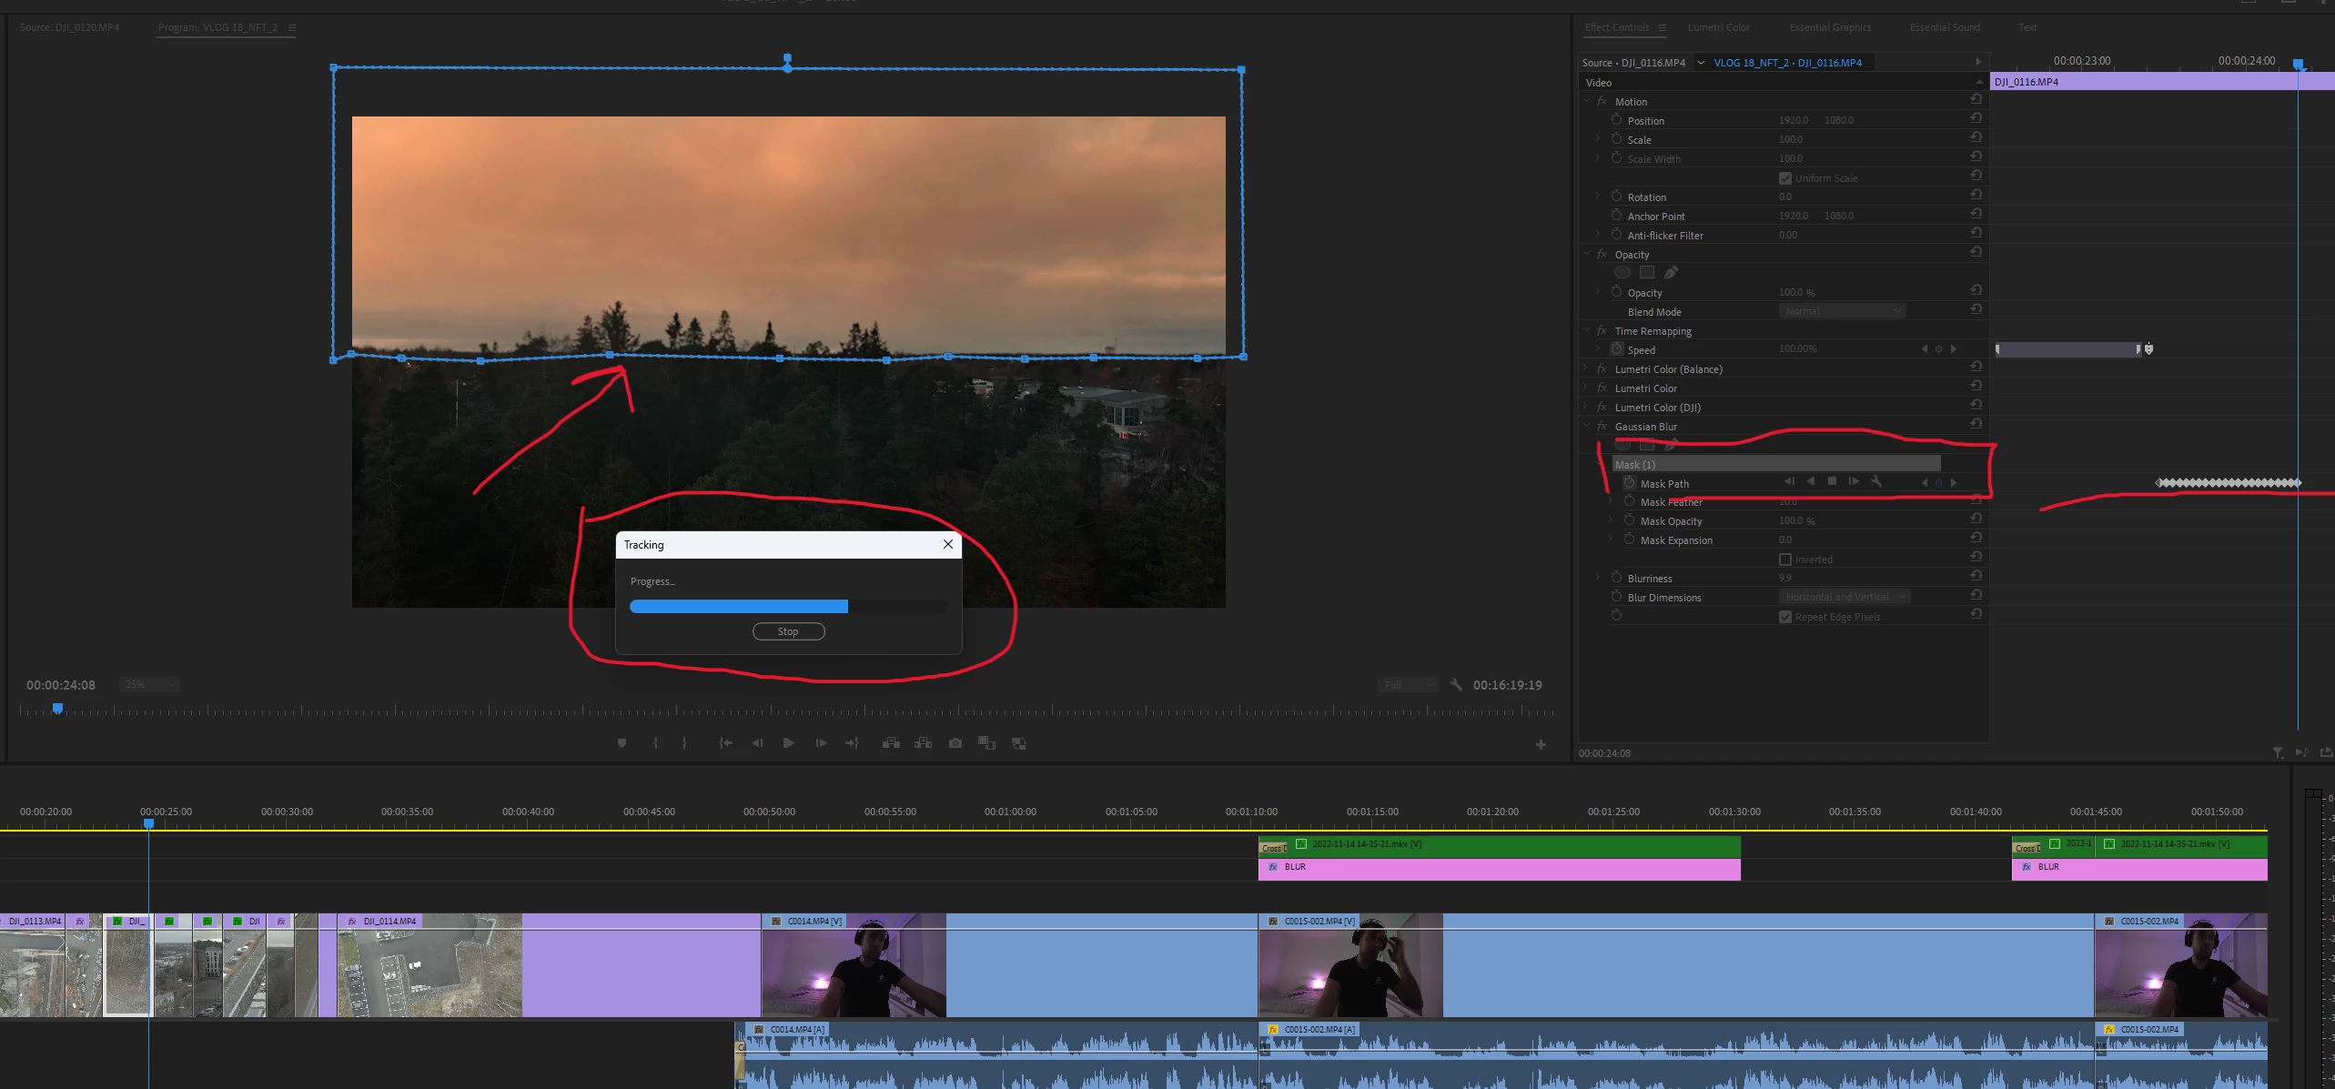The height and width of the screenshot is (1089, 2335).
Task: Click Lift button in program monitor
Action: [x=891, y=743]
